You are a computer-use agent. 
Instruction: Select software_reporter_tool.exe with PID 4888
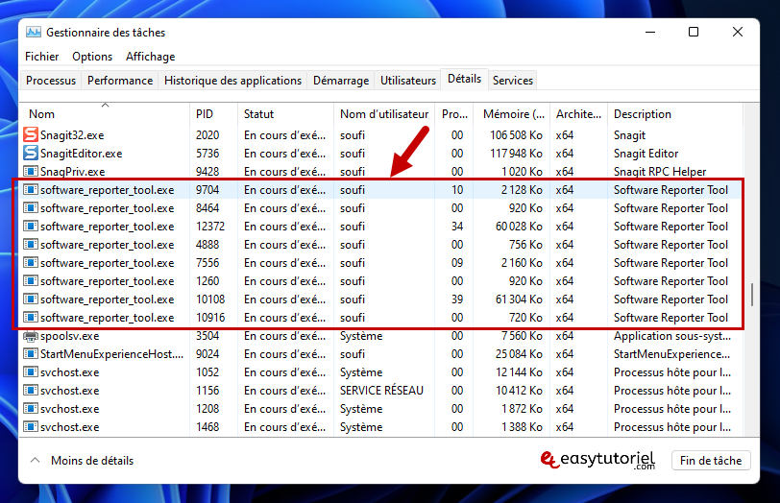(107, 245)
